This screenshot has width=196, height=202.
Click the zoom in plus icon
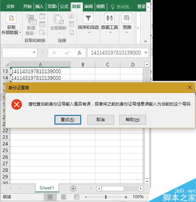[x=126, y=197]
